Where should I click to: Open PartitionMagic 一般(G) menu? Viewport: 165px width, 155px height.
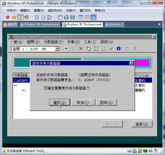pyautogui.click(x=16, y=42)
